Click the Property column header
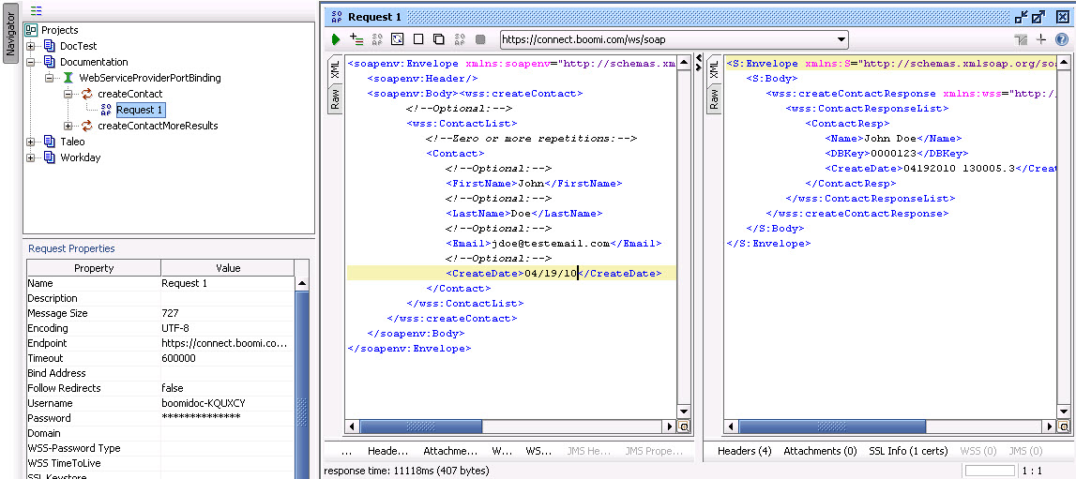 pos(93,268)
